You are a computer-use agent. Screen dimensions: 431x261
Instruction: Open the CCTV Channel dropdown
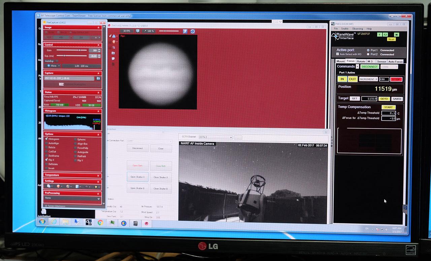[x=215, y=137]
